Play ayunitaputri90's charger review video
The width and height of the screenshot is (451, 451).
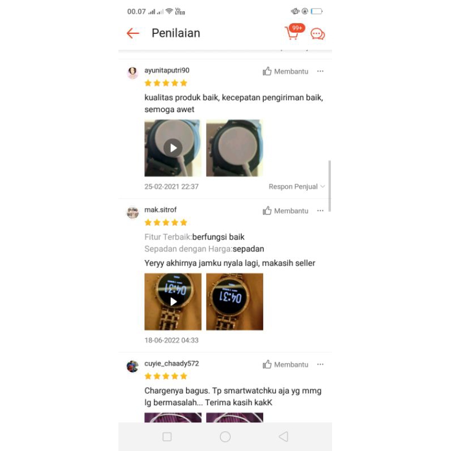coord(173,148)
